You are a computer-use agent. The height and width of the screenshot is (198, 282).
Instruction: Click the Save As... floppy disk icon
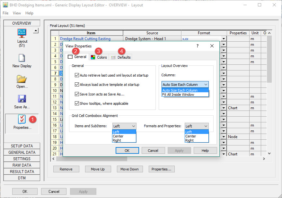[22, 99]
